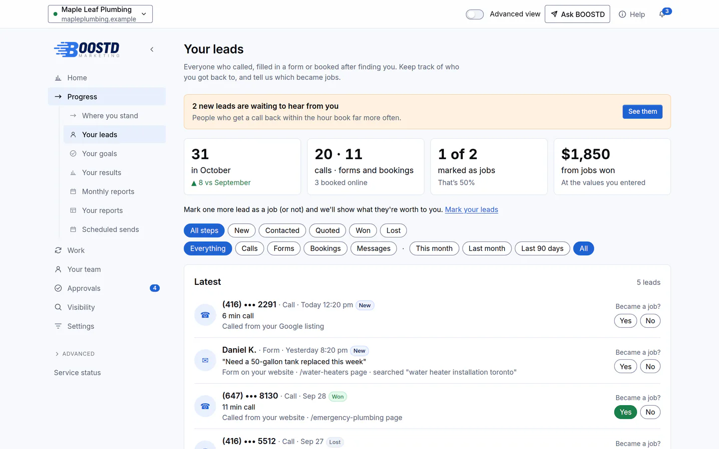Click the Monthly reports calendar icon
The height and width of the screenshot is (449, 719).
click(73, 192)
